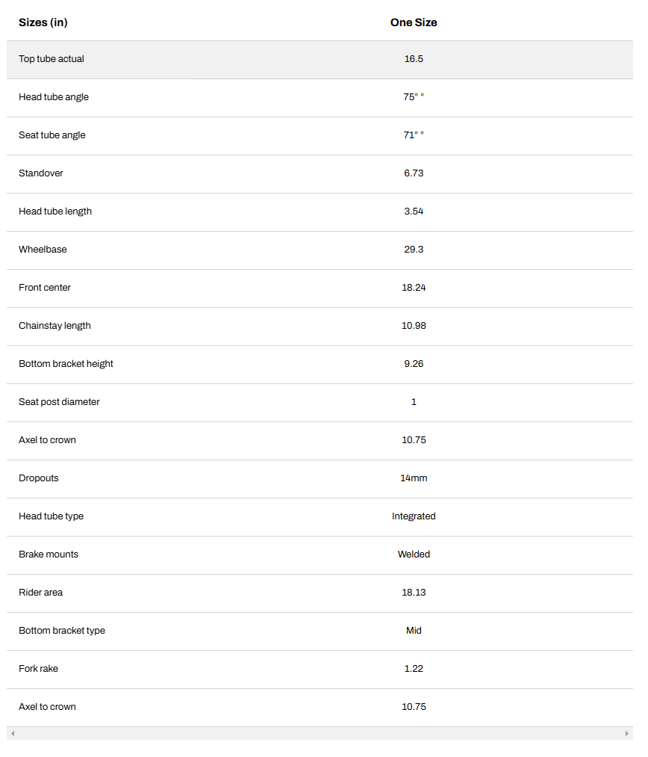Click the 'Bottom bracket height' label

point(66,364)
